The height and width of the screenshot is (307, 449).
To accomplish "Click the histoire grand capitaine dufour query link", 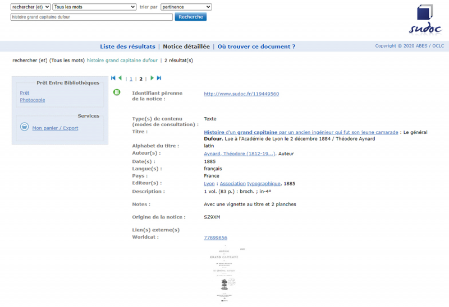I will click(122, 61).
